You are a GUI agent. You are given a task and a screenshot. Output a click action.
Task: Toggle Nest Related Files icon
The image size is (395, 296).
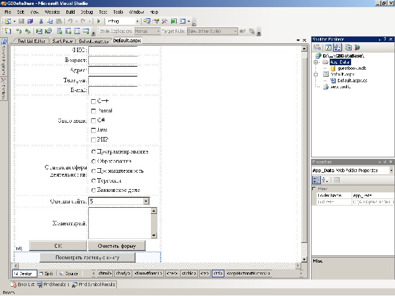click(x=337, y=47)
